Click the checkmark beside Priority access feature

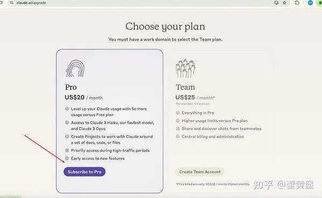coord(67,150)
